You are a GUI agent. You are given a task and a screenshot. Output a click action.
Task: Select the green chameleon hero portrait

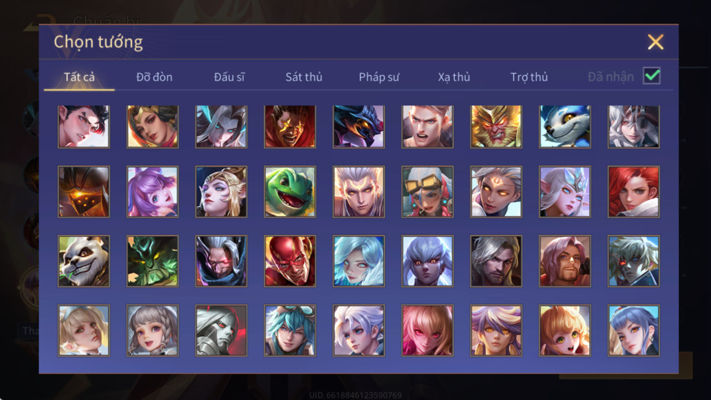coord(290,192)
